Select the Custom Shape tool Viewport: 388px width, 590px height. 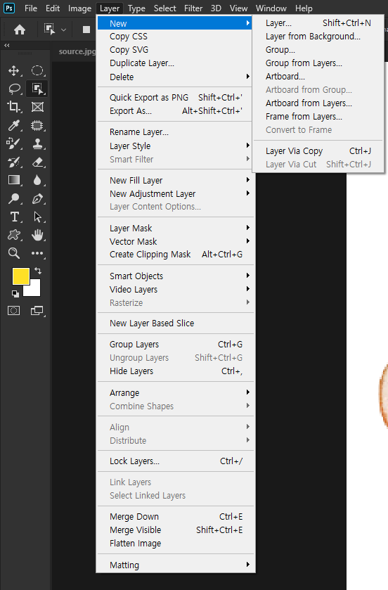click(x=14, y=235)
